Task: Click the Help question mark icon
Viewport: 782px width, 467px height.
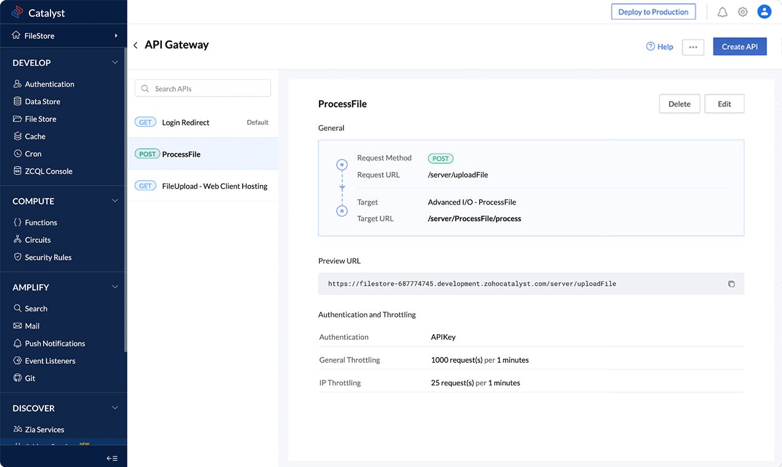Action: pyautogui.click(x=650, y=47)
